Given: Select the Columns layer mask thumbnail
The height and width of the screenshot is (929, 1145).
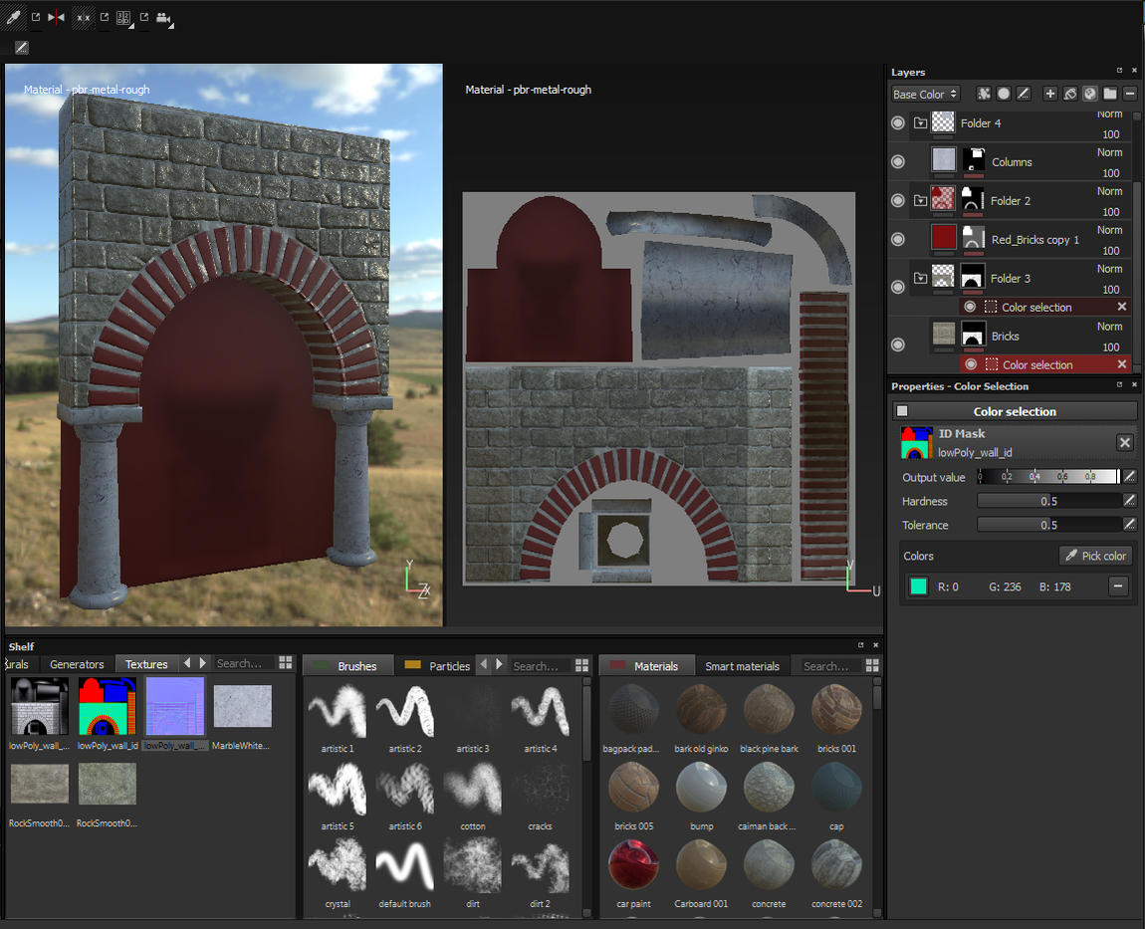Looking at the screenshot, I should [974, 160].
